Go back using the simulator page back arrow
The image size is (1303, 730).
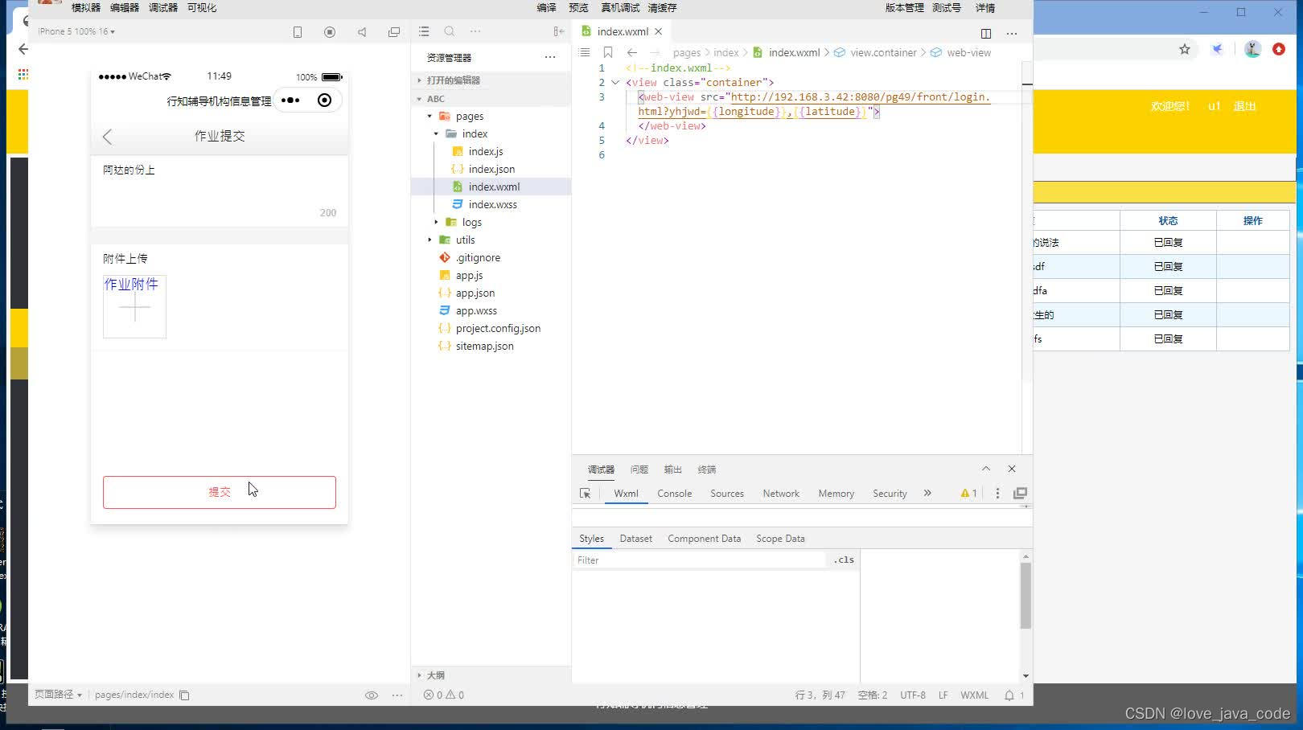pos(108,137)
